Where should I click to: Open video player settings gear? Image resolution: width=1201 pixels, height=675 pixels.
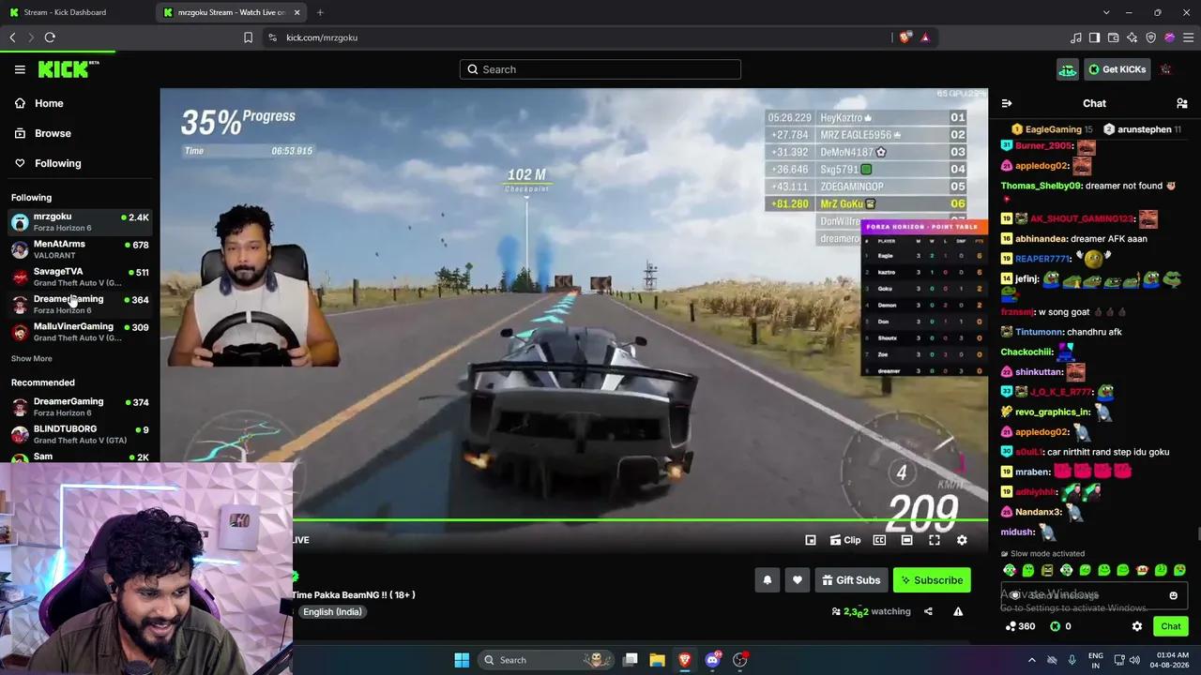pos(962,540)
